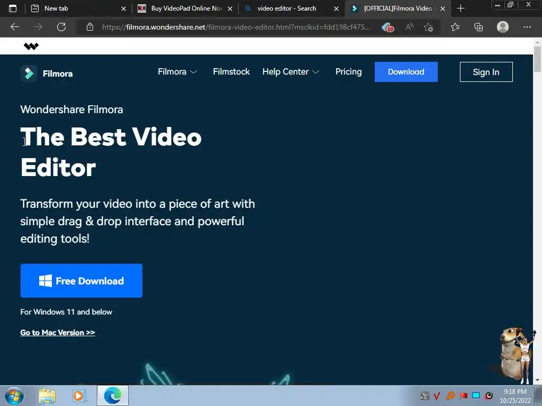Image resolution: width=542 pixels, height=406 pixels.
Task: Open clock showing 9:18 PM
Action: [515, 395]
